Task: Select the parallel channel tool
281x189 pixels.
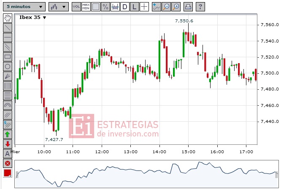Action: point(8,47)
